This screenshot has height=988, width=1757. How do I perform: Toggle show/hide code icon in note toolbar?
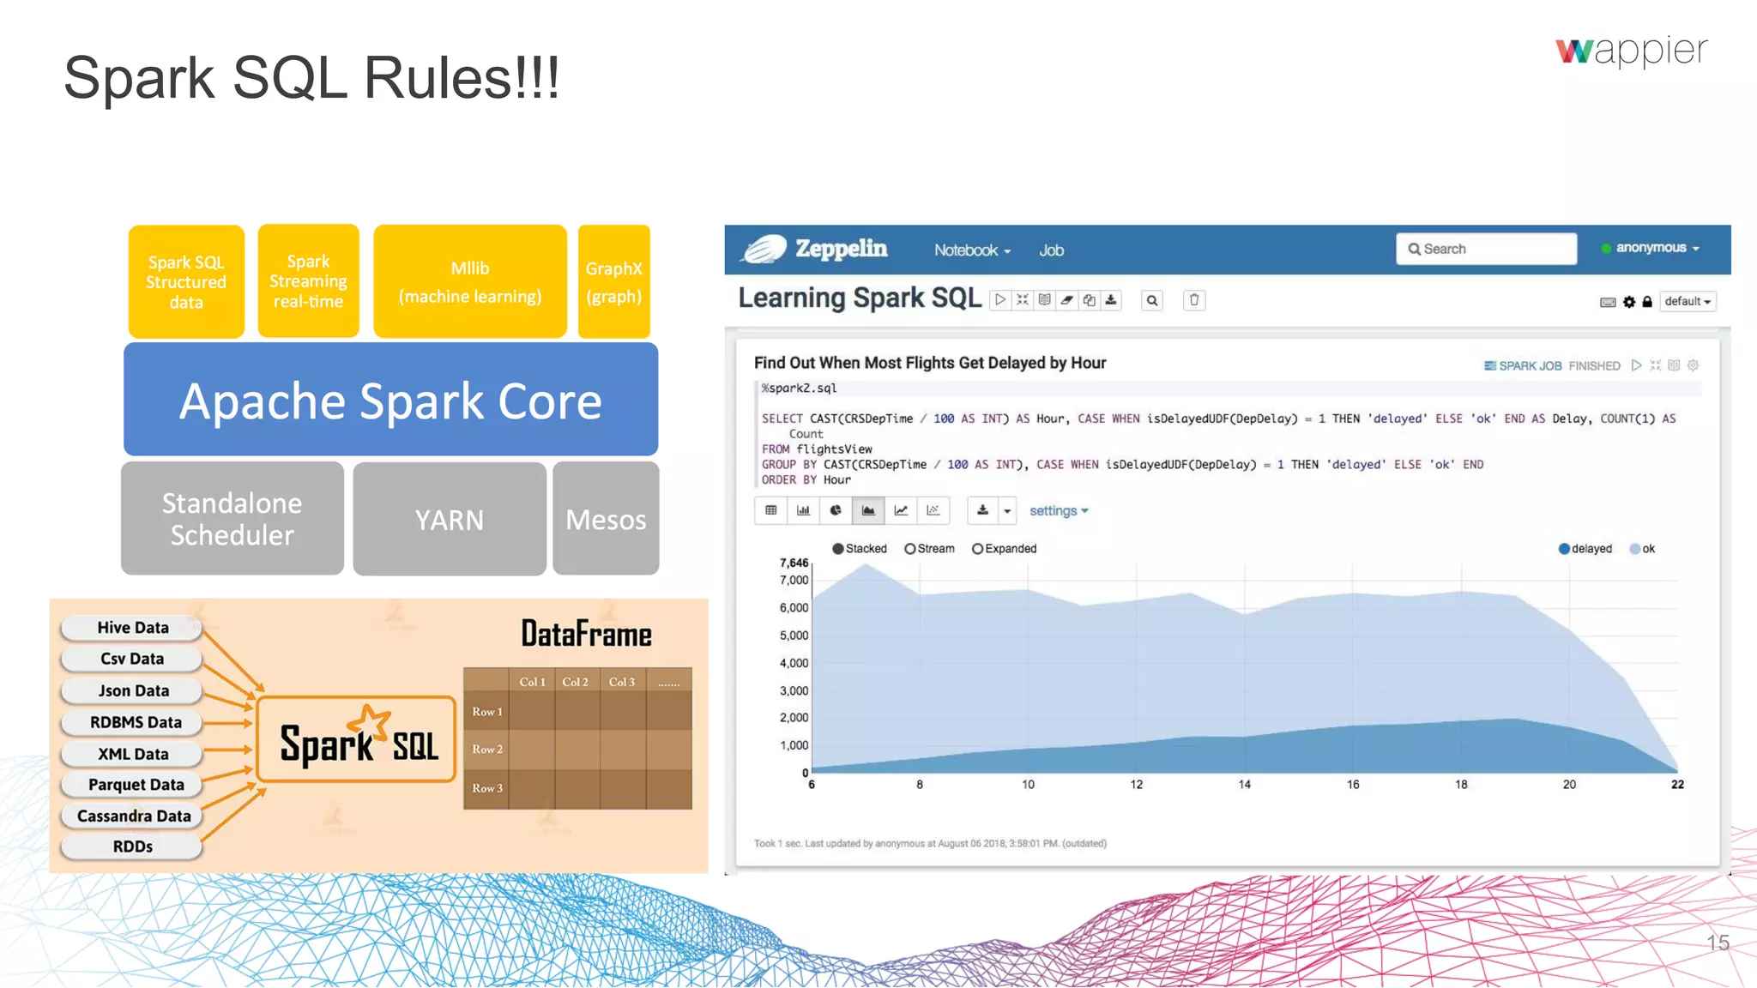tap(1023, 300)
